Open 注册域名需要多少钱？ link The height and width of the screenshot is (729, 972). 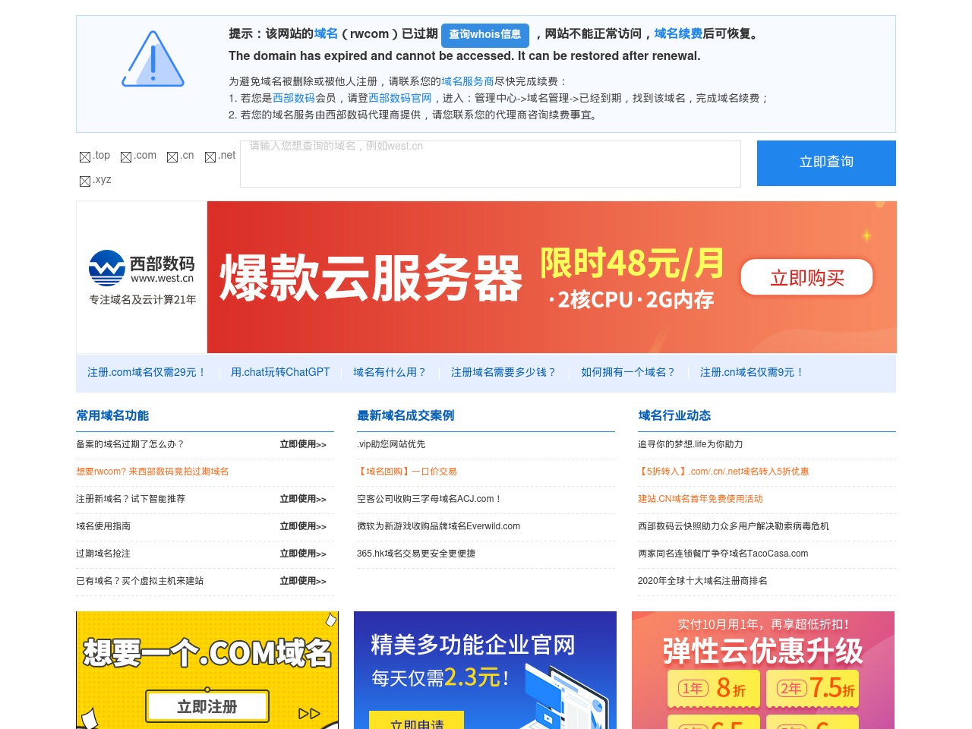pyautogui.click(x=504, y=372)
